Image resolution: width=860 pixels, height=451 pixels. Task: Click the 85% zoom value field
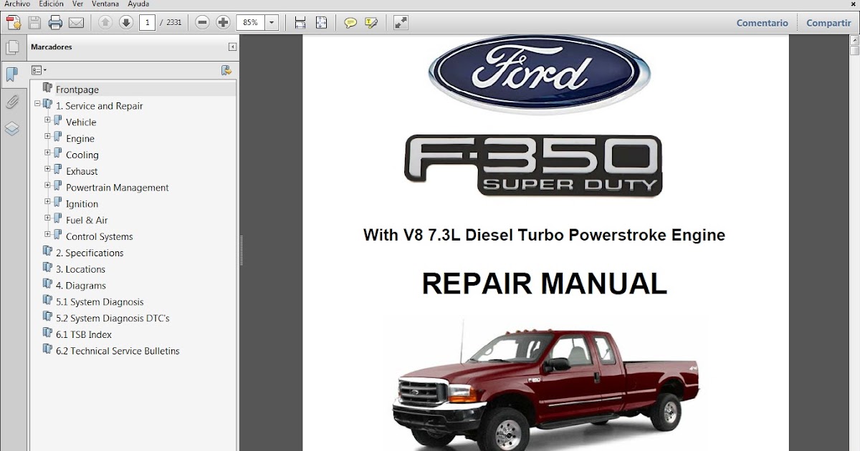[251, 23]
